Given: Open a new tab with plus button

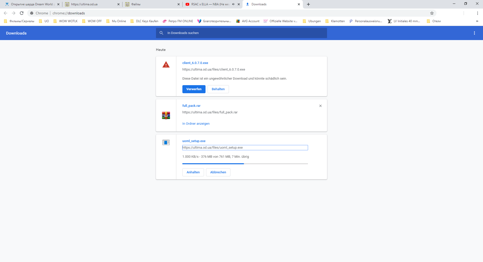Looking at the screenshot, I should click(308, 4).
